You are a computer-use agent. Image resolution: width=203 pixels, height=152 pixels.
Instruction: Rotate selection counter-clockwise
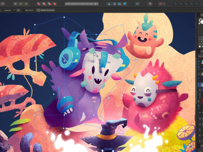tap(119, 4)
